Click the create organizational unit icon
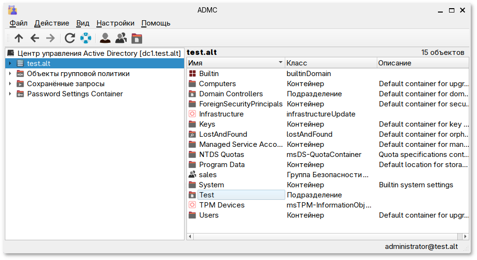 [x=137, y=39]
